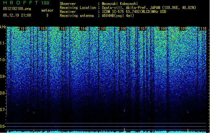Click the 2101 time label
Screen dimensions: 210x133
(x=22, y=29)
